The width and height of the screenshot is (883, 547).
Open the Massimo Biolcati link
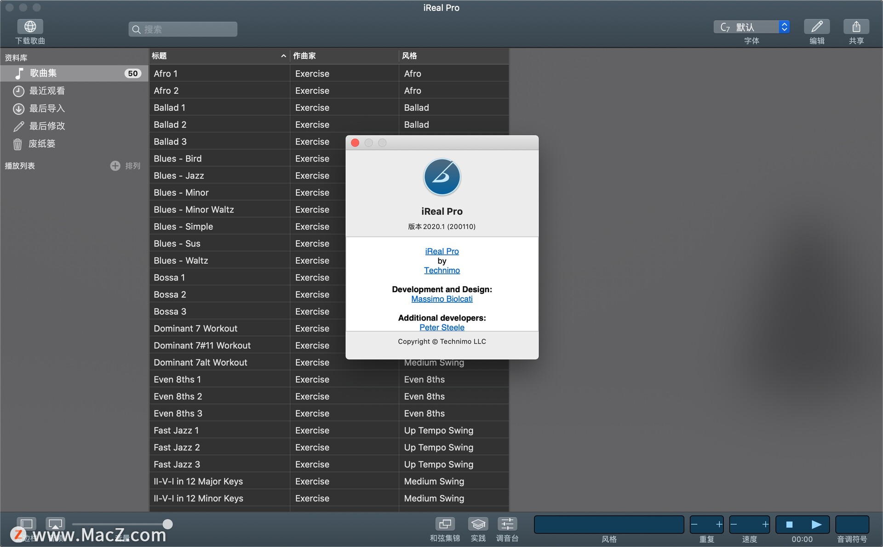(x=442, y=299)
